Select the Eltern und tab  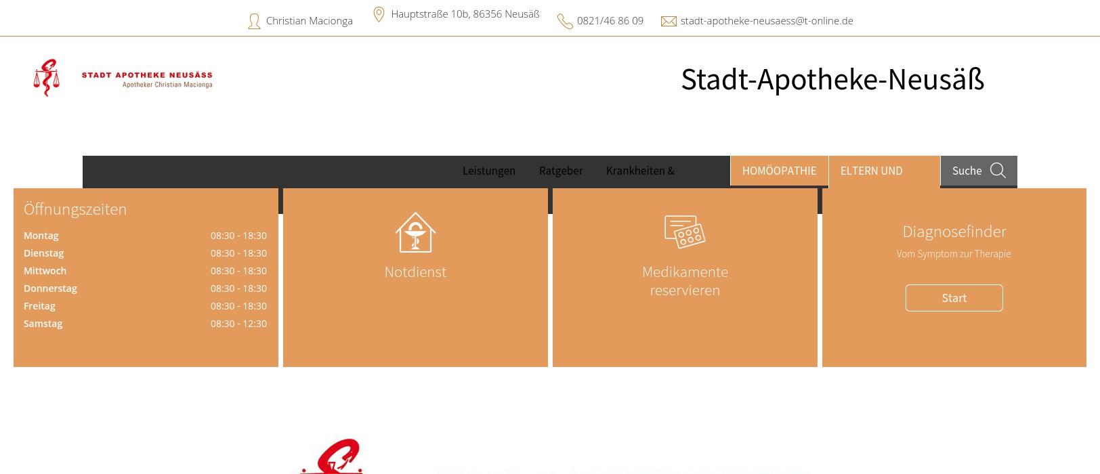[x=871, y=171]
